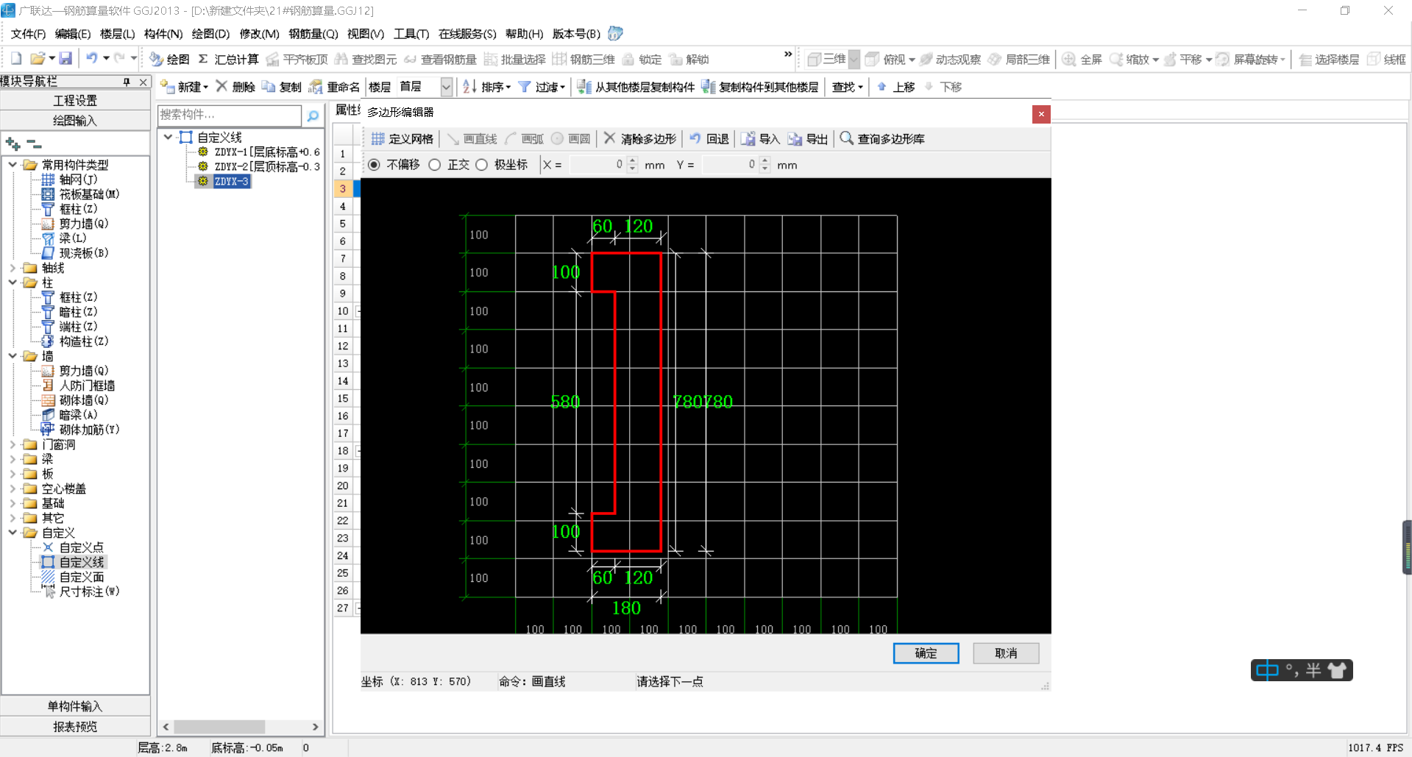
Task: Click 确定 confirm button
Action: (x=926, y=653)
